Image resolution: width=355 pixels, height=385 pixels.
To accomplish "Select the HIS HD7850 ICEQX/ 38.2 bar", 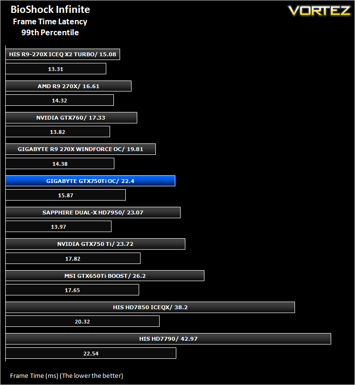I will coord(150,307).
